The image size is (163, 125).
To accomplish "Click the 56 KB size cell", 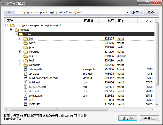I will 149,104.
